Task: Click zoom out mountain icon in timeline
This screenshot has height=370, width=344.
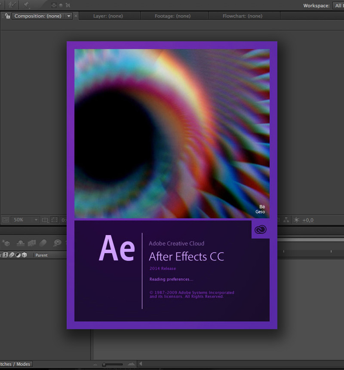Action: (95, 364)
